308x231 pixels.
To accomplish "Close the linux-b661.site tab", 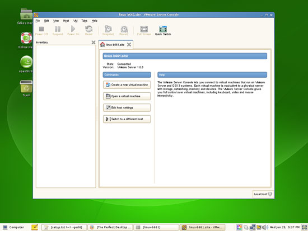I will [x=129, y=45].
